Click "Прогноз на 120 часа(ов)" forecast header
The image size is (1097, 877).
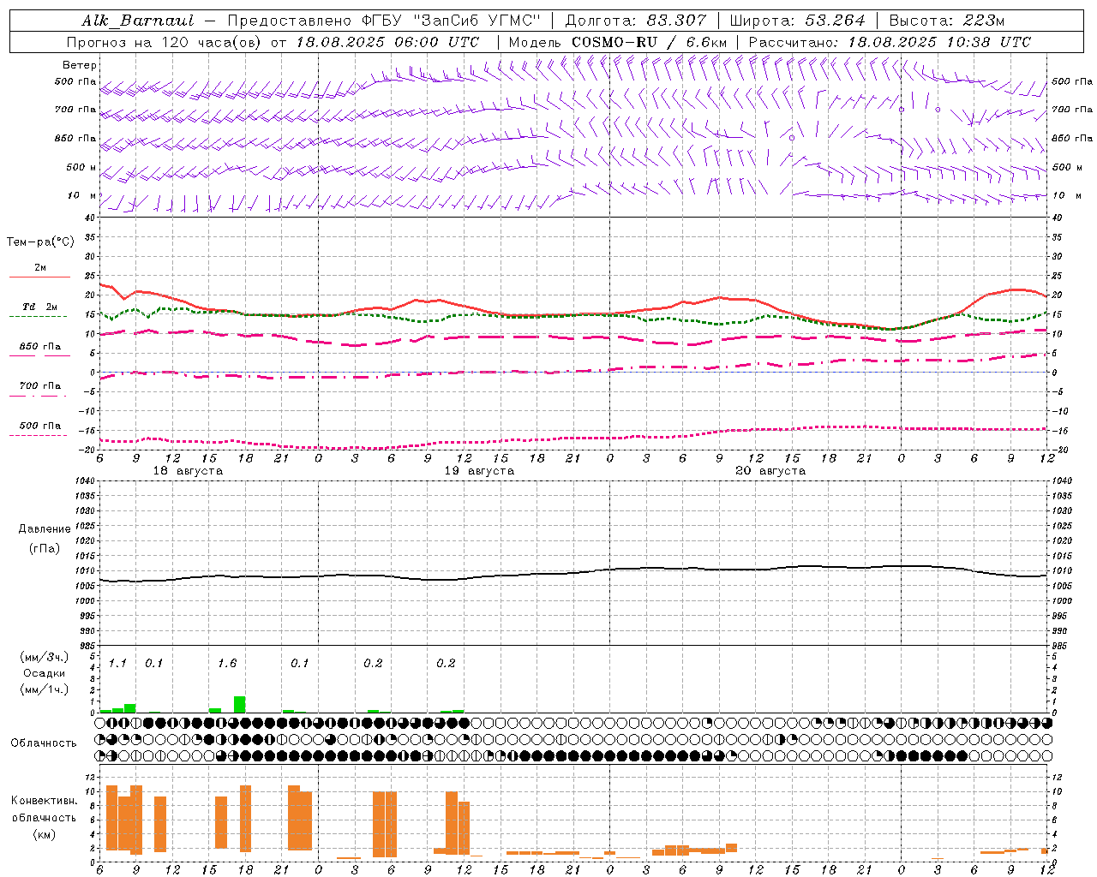point(165,42)
